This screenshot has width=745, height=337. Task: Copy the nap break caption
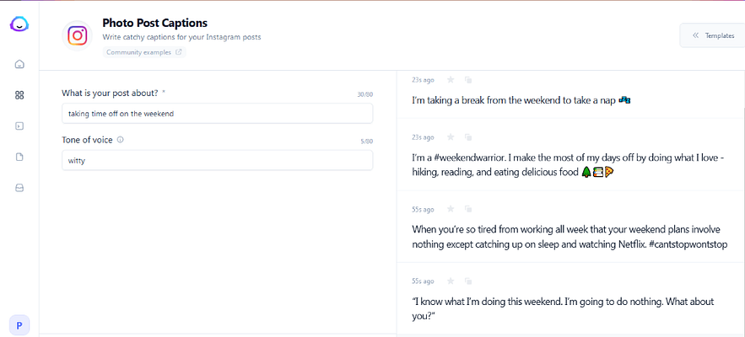tap(468, 80)
